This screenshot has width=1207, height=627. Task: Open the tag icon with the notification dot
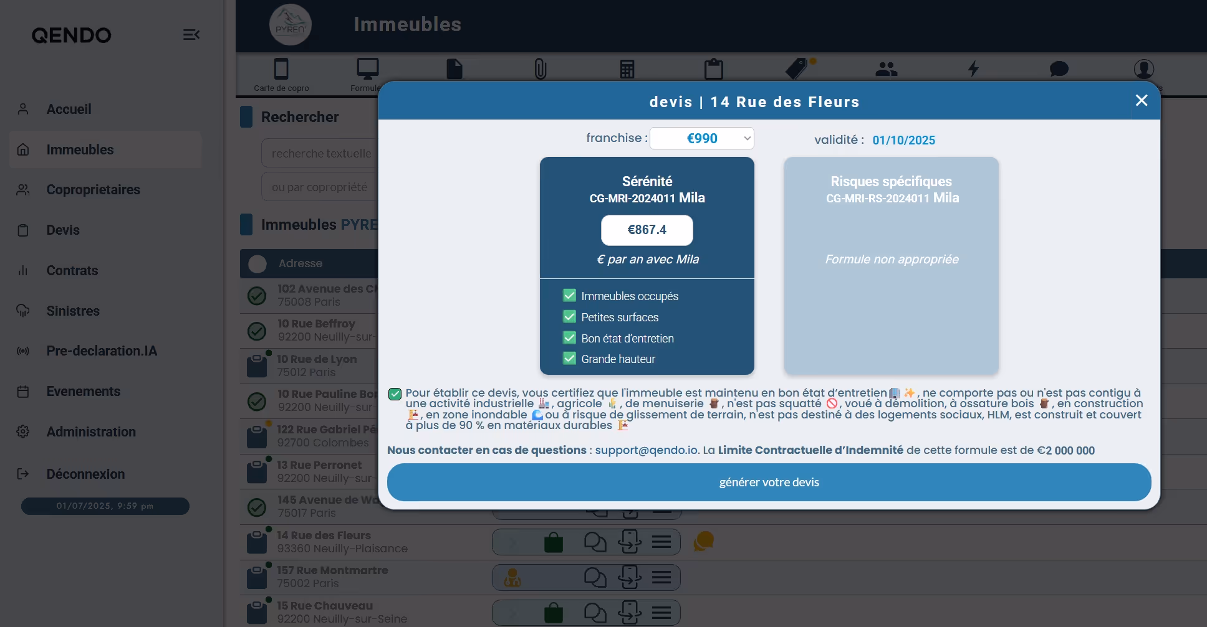coord(800,70)
